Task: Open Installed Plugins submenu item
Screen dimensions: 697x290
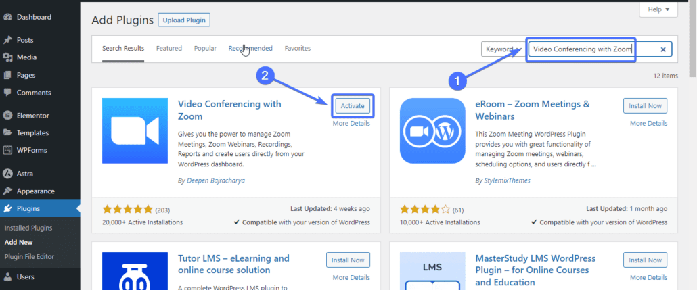Action: (28, 228)
